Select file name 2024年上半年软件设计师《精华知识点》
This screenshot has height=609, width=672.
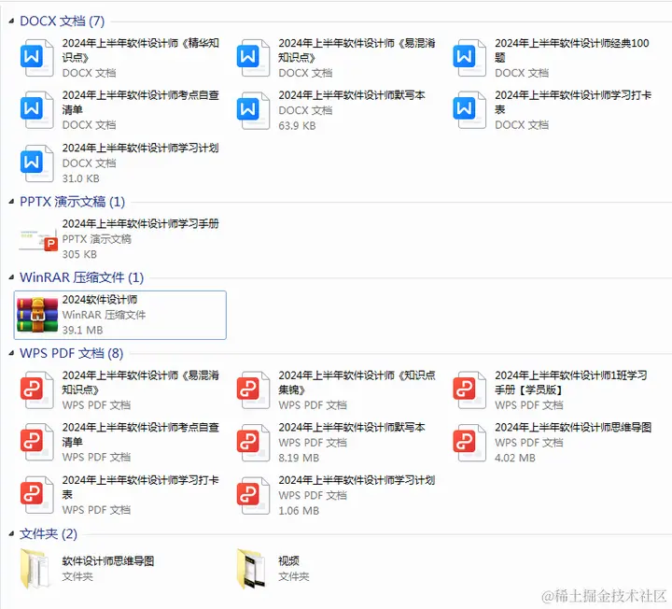click(x=141, y=50)
